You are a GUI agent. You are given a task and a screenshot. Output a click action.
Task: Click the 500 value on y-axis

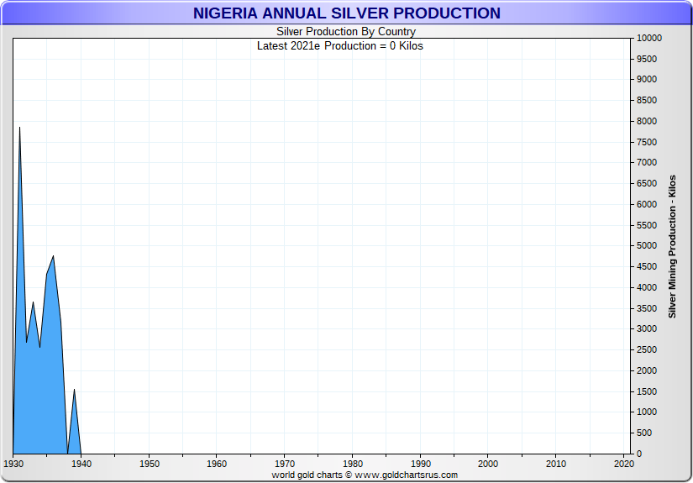(645, 433)
